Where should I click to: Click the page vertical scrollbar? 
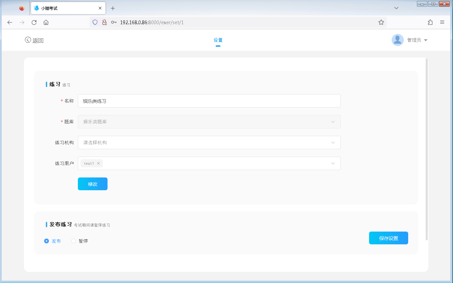[427, 150]
